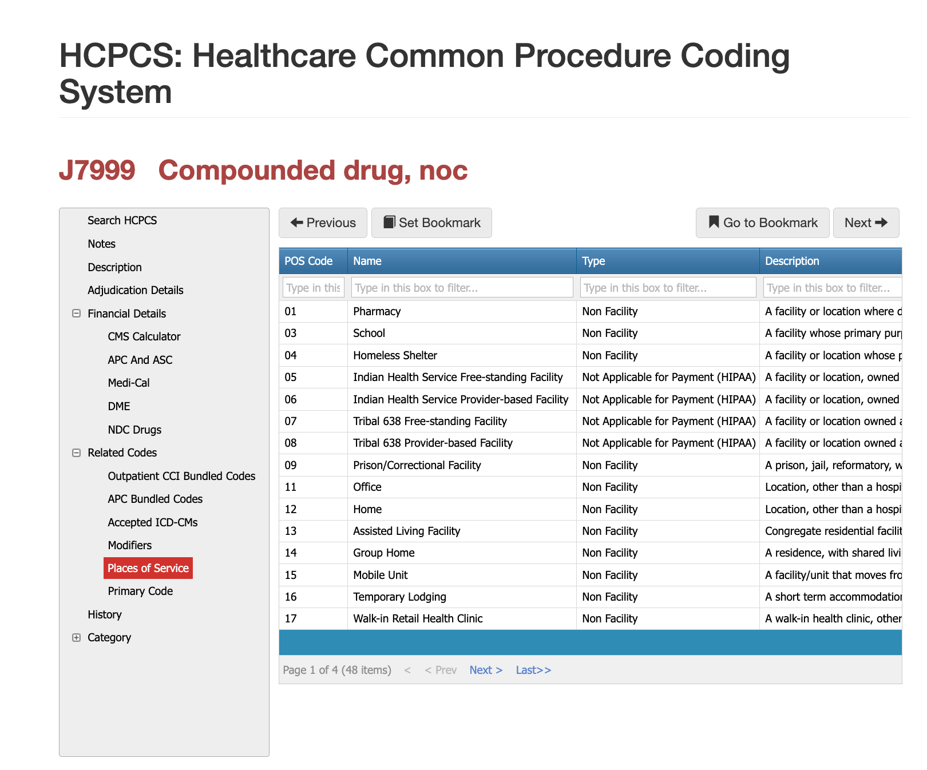Open the CMS Calculator page
This screenshot has height=770, width=927.
tap(144, 336)
